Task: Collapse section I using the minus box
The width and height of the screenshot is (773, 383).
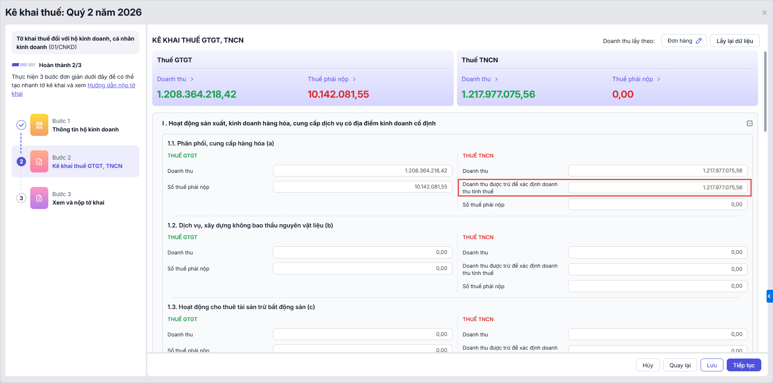Action: coord(750,123)
